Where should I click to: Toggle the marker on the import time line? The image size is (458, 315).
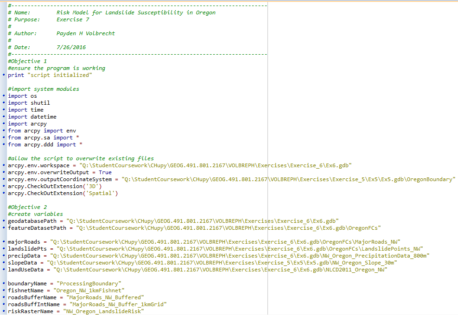3,110
